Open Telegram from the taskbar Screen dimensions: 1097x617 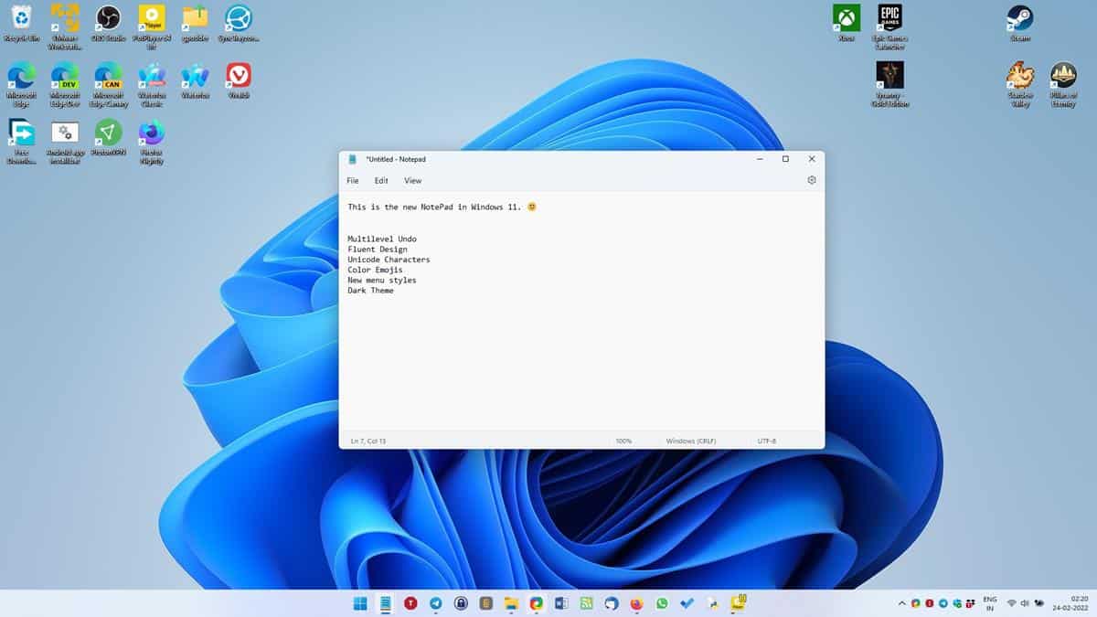(432, 603)
